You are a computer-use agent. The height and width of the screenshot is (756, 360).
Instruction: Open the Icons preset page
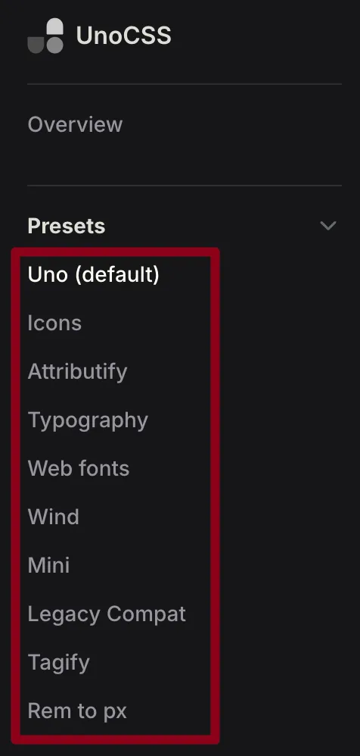(x=54, y=323)
